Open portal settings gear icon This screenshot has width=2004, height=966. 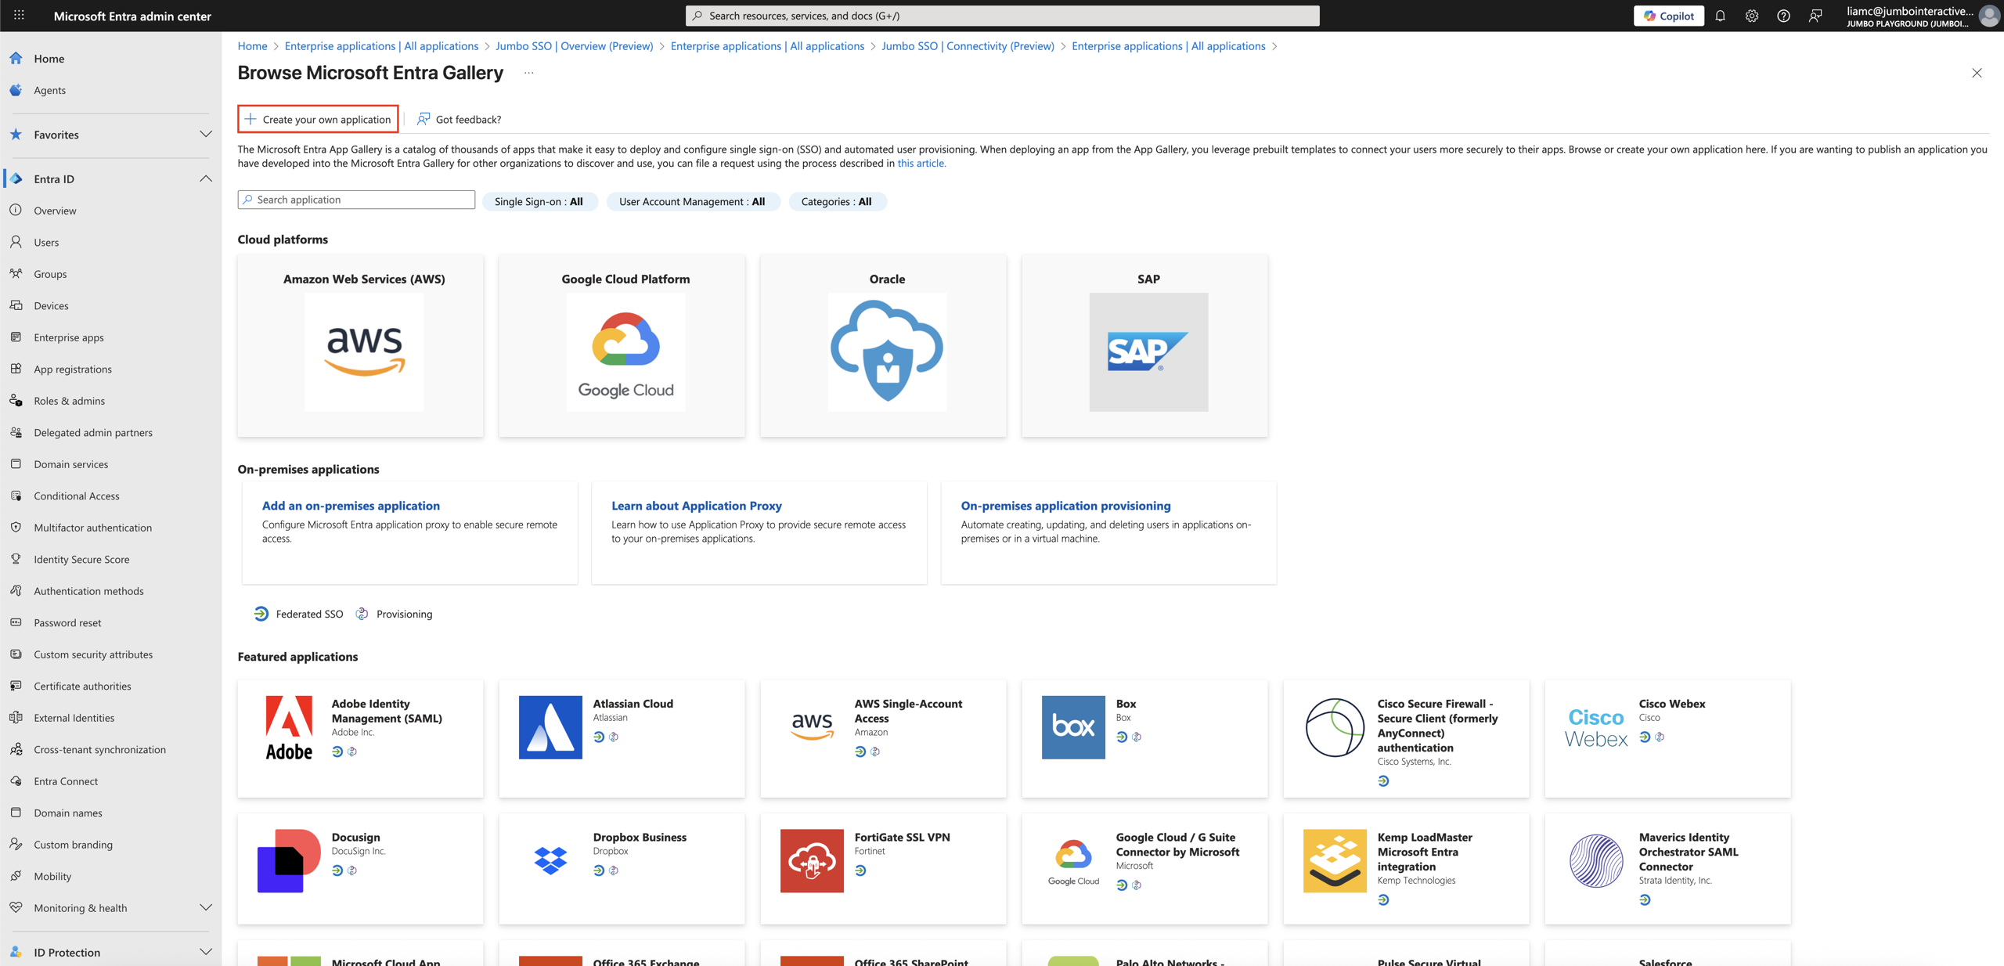tap(1752, 16)
